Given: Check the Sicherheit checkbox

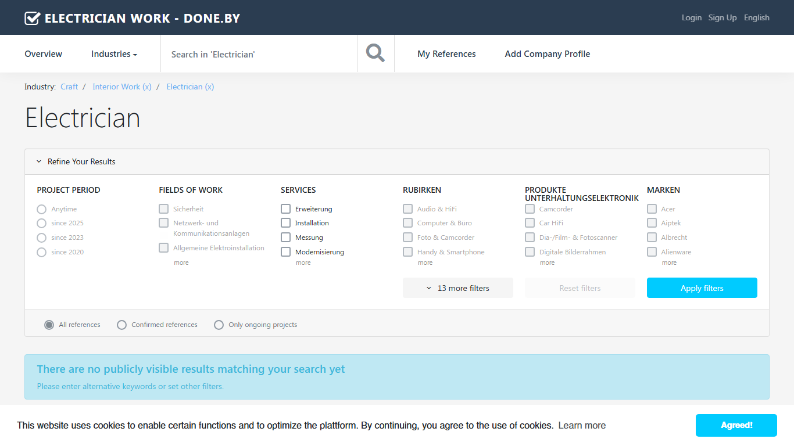Looking at the screenshot, I should 164,208.
